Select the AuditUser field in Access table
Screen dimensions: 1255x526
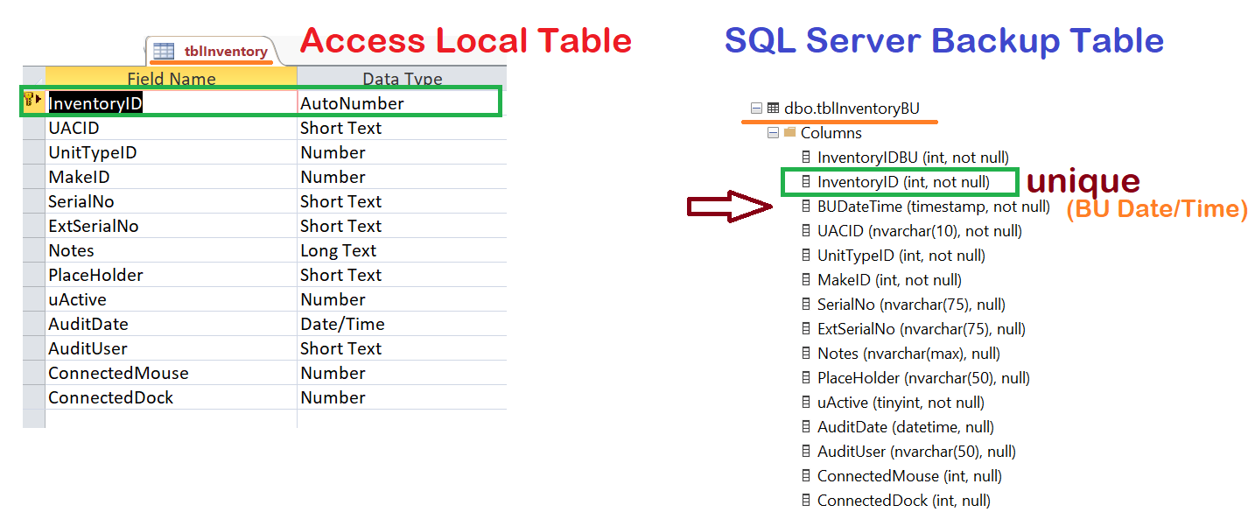point(172,348)
